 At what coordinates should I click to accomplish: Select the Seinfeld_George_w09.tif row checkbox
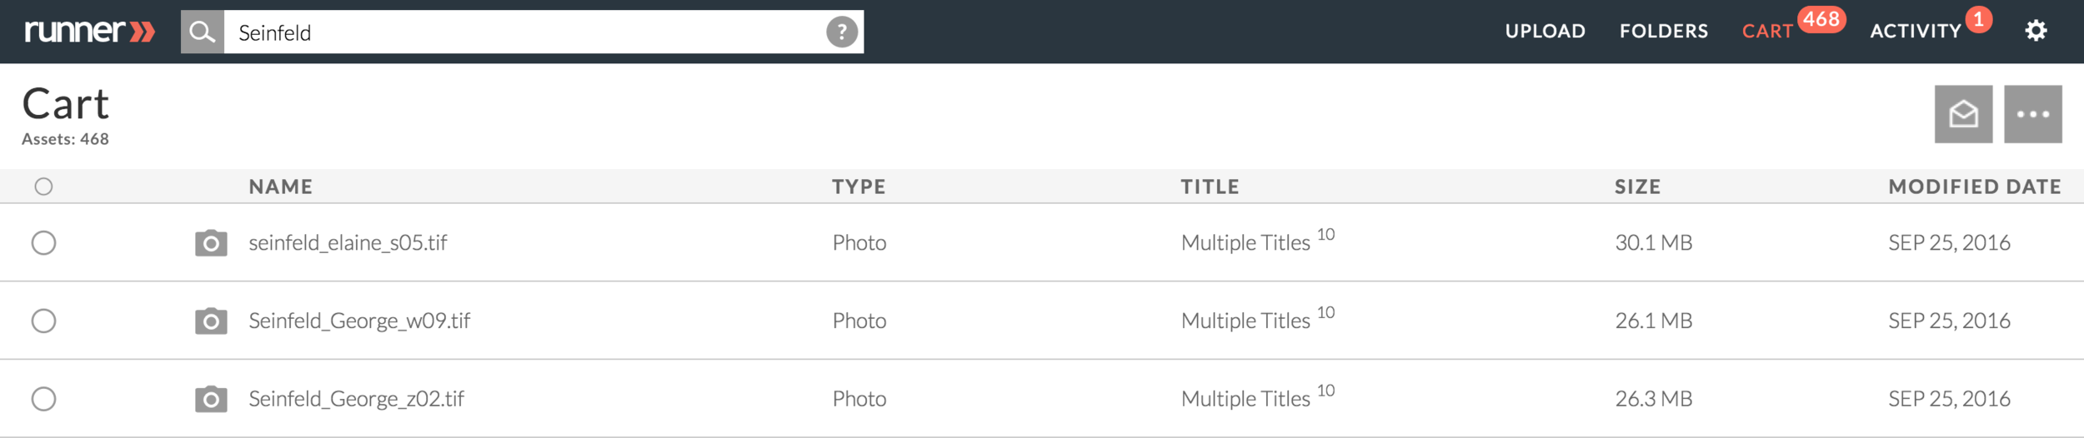43,321
